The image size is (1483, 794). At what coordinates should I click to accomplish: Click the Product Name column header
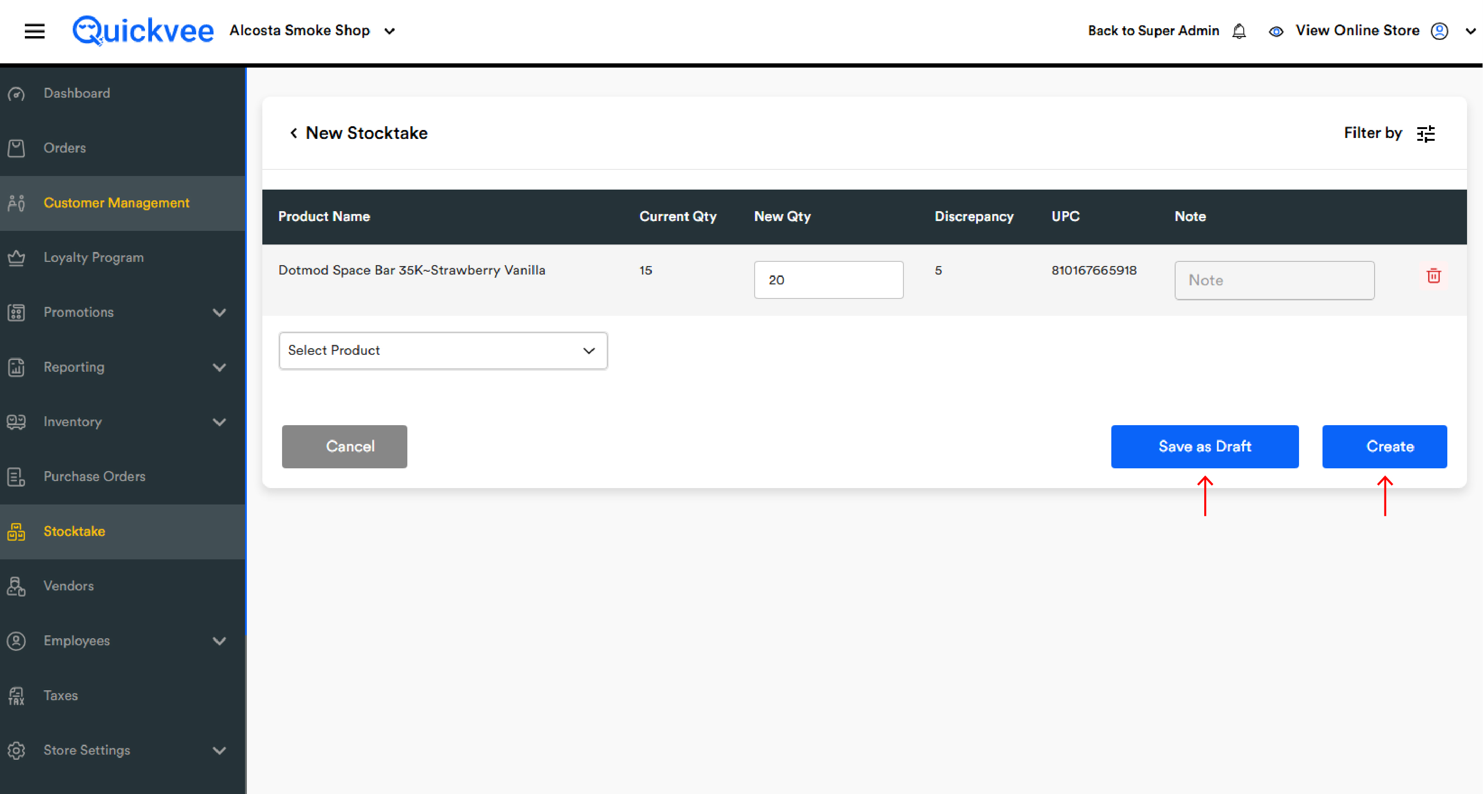324,216
